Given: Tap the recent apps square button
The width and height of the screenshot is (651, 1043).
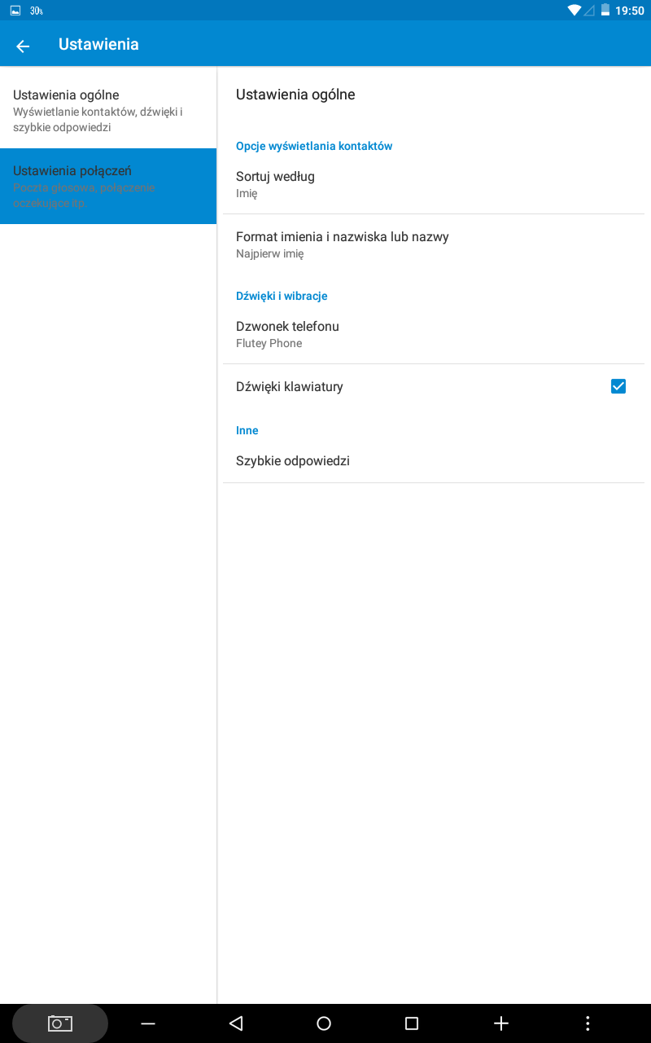Looking at the screenshot, I should 412,1023.
